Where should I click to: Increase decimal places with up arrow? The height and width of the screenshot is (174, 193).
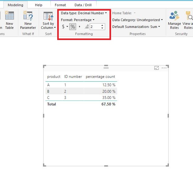pos(102,25)
